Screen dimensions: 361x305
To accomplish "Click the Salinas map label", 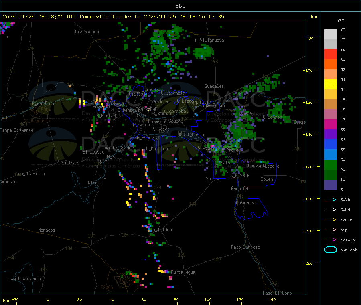I will point(69,163).
